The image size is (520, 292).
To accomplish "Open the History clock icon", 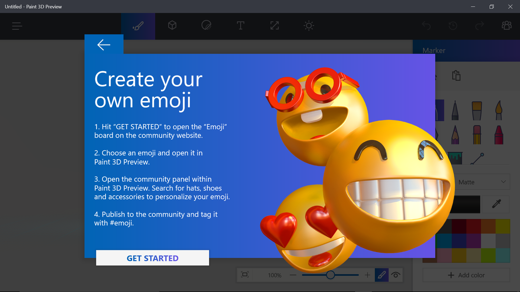I will (453, 26).
